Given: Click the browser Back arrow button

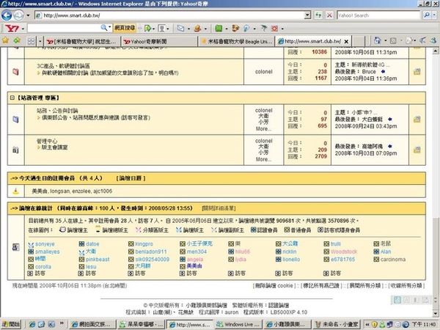Looking at the screenshot, I should click(7, 15).
